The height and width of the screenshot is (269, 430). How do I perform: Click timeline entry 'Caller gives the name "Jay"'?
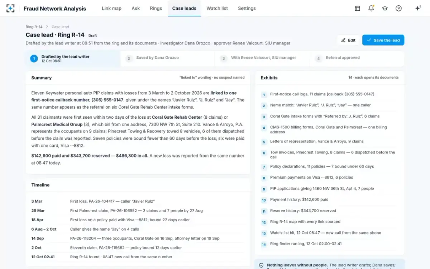pos(138,229)
